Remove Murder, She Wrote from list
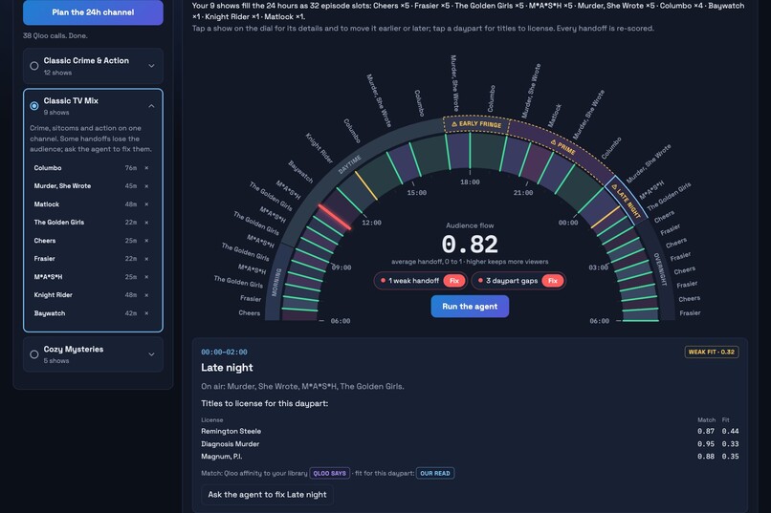This screenshot has width=771, height=513. pos(146,186)
